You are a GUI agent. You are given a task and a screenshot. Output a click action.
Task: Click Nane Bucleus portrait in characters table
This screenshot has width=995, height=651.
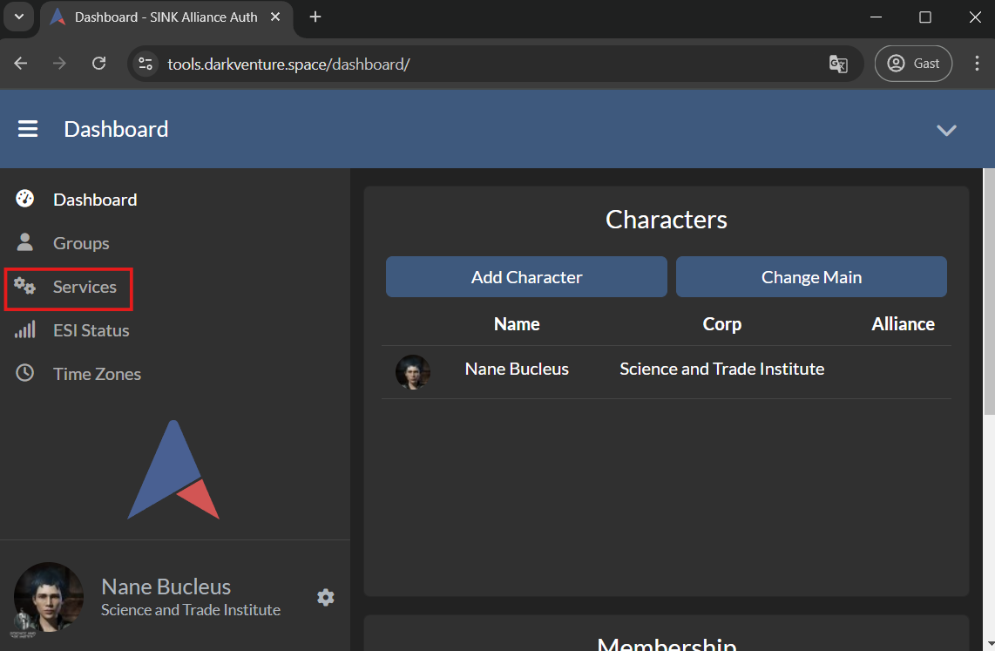(413, 370)
